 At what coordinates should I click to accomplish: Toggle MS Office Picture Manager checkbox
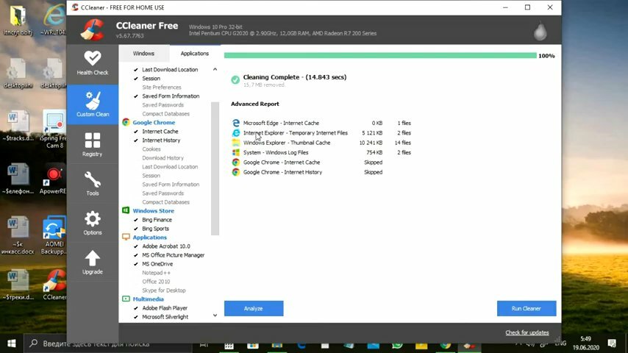(x=136, y=255)
